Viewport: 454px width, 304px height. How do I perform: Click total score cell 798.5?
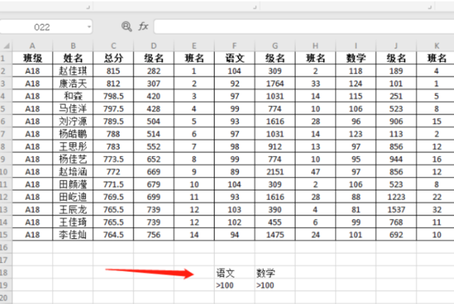click(113, 96)
